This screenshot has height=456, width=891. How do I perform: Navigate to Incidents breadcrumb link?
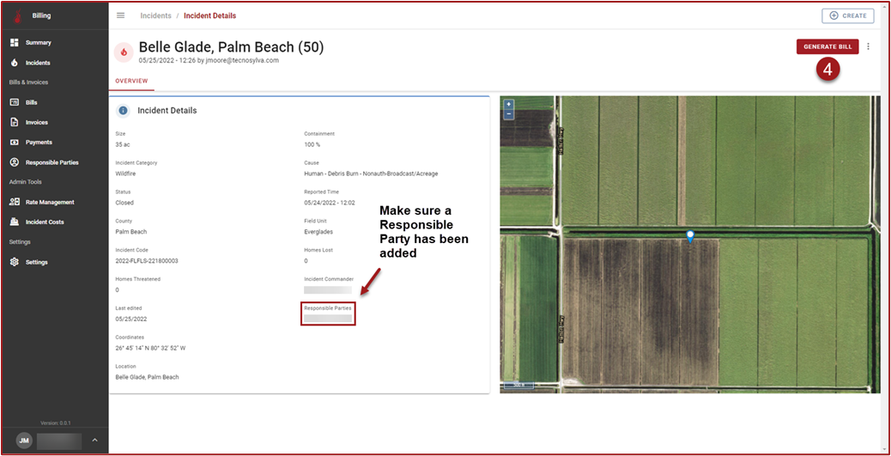tap(156, 15)
